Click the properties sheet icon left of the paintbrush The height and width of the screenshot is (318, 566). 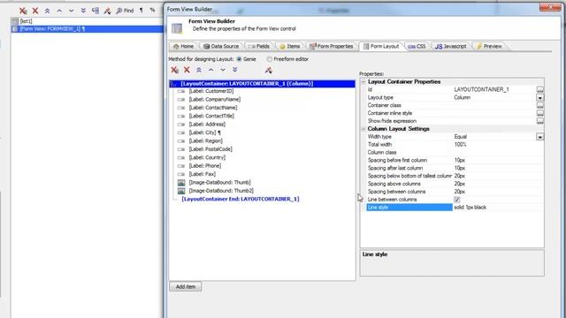(x=96, y=11)
